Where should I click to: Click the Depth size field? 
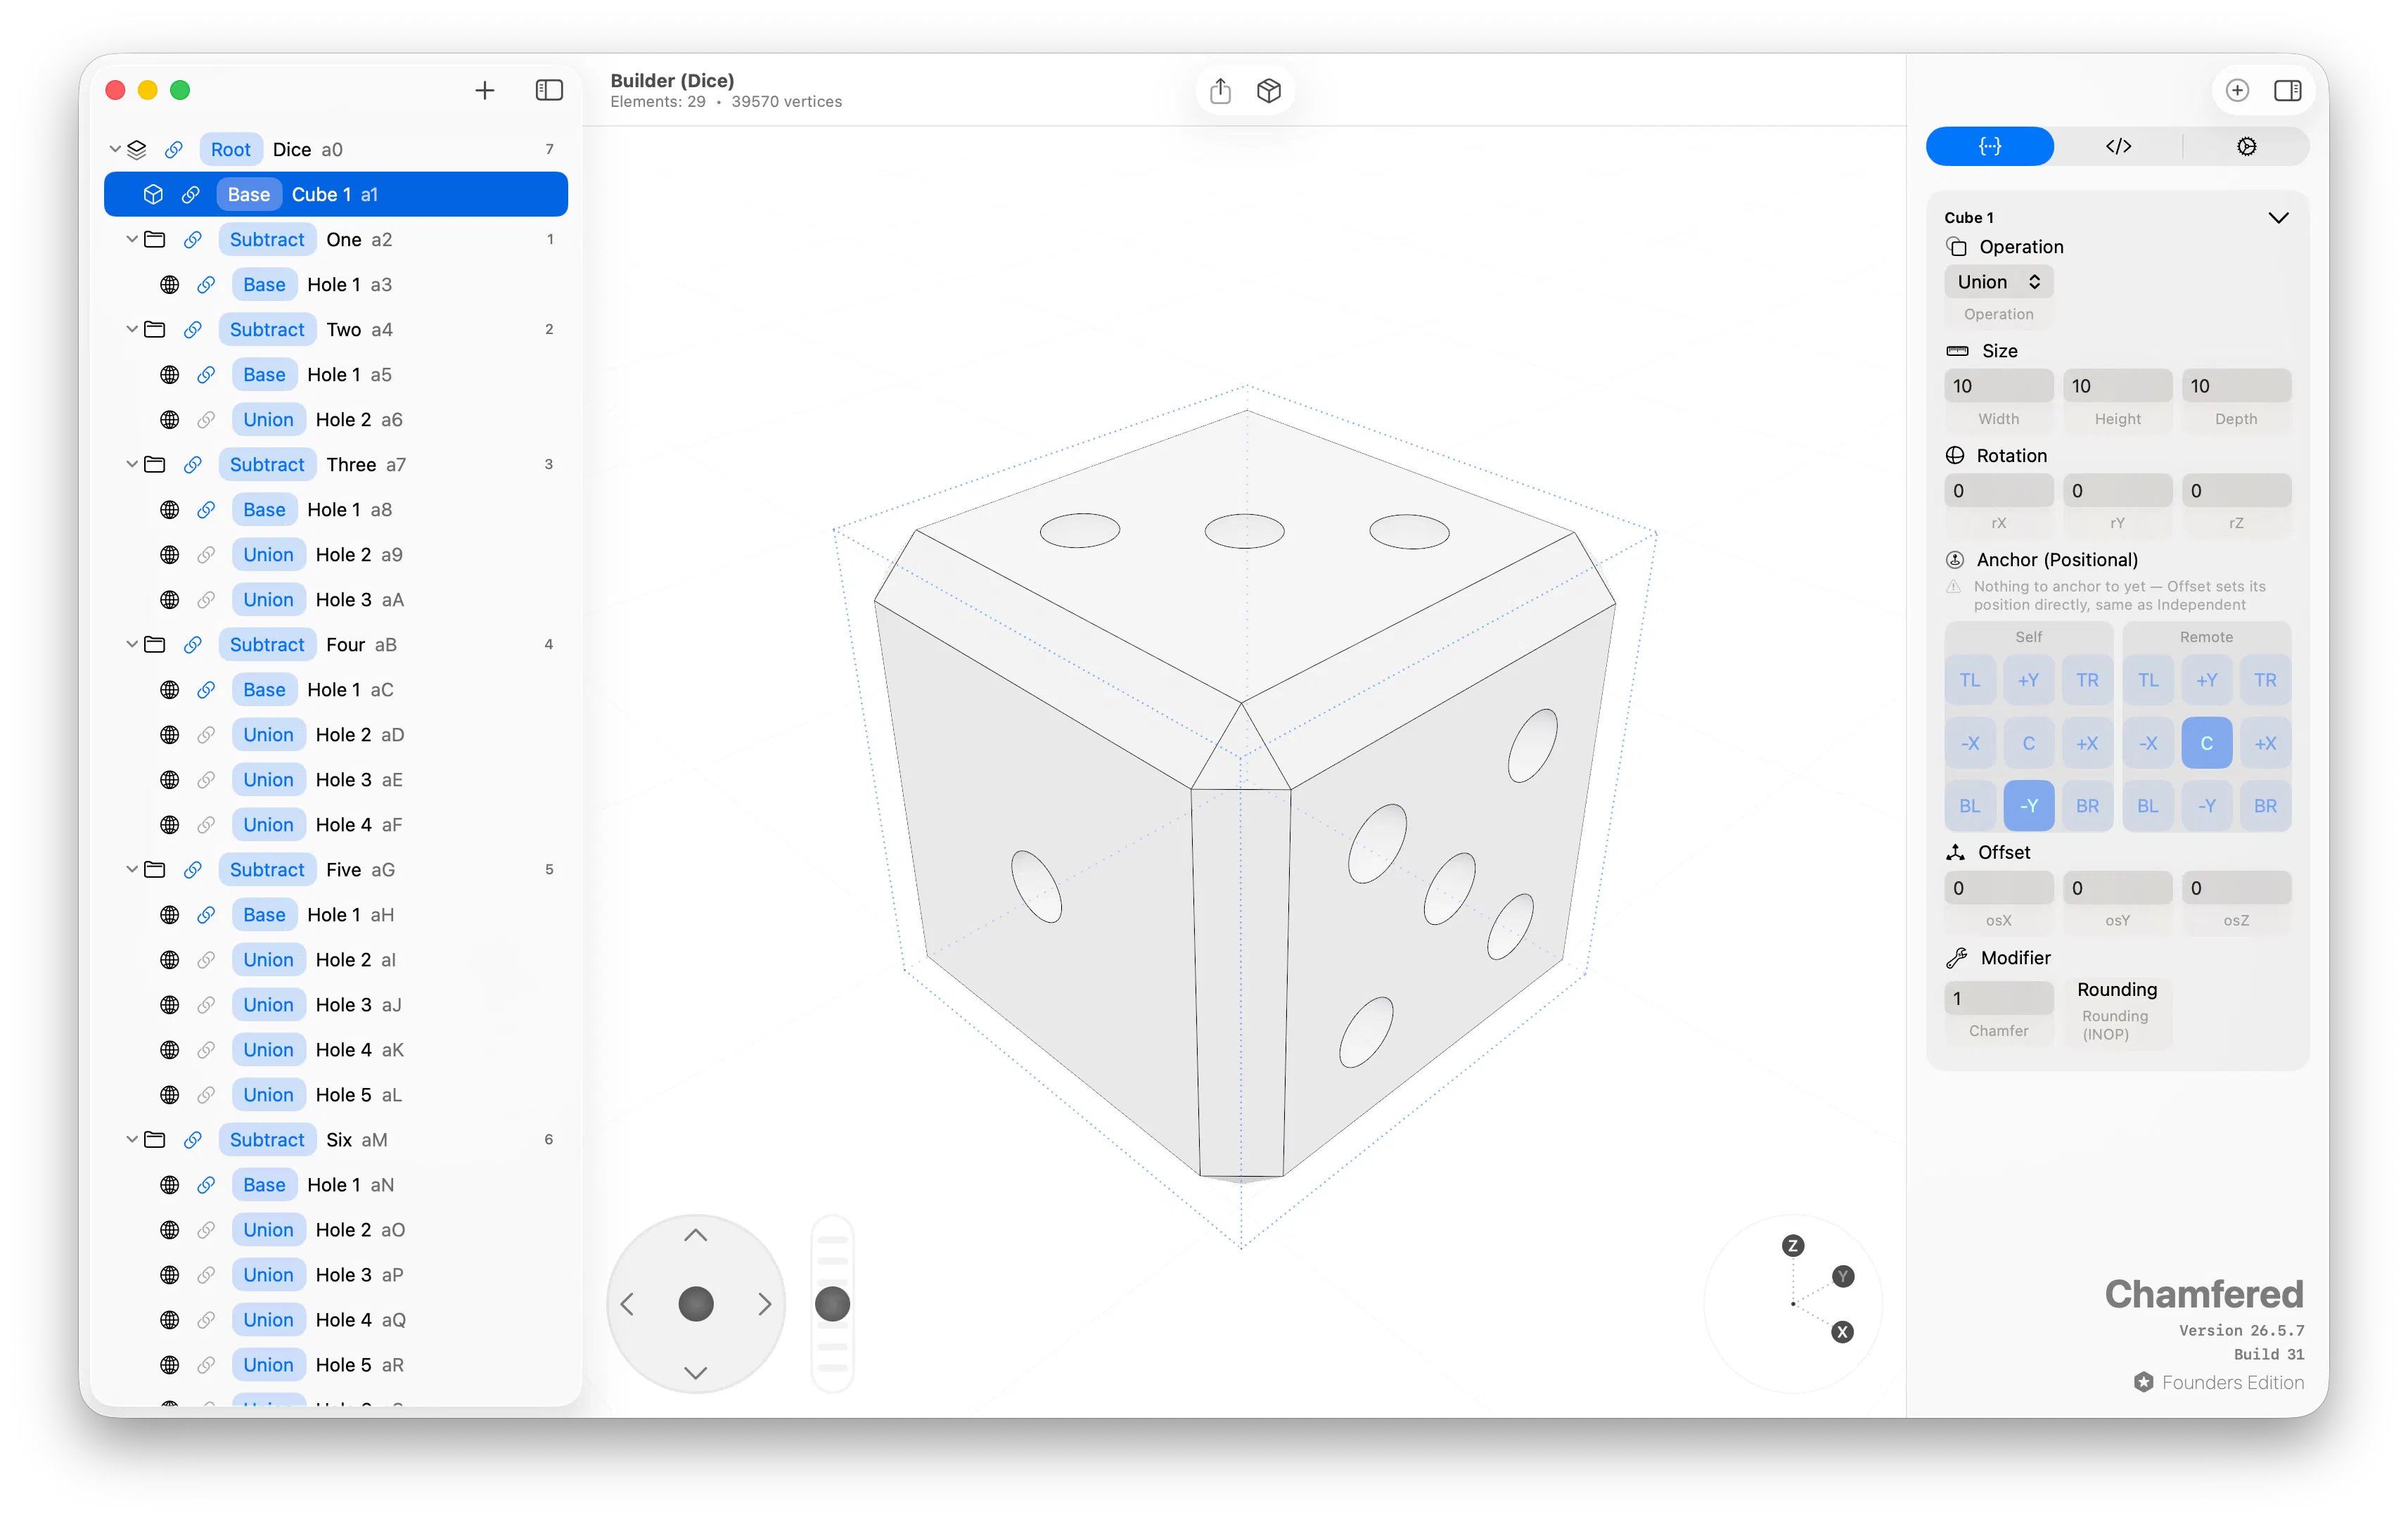point(2236,386)
